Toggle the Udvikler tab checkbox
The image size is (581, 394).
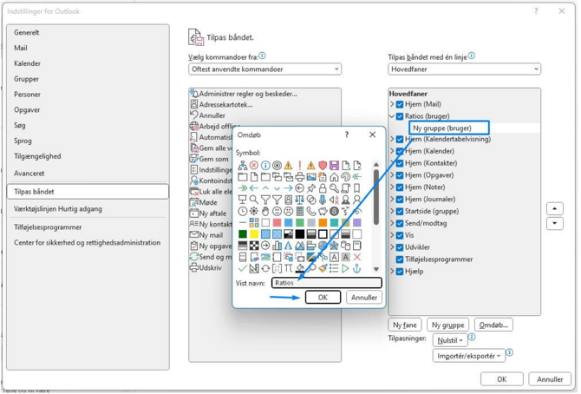pyautogui.click(x=400, y=247)
